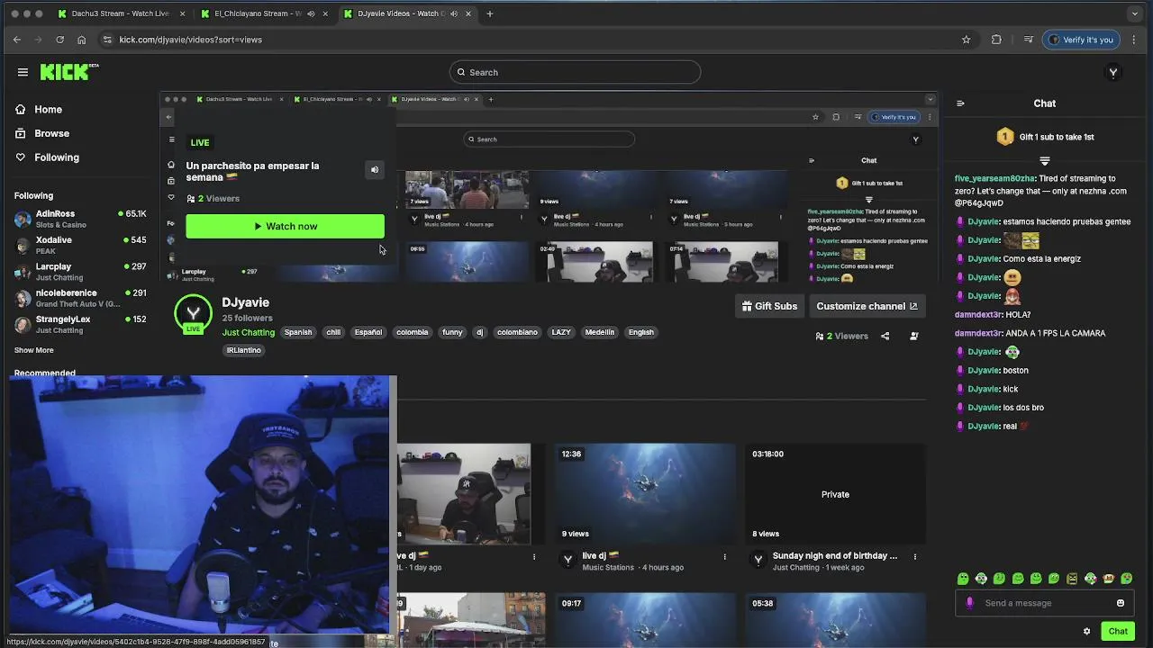Focus the main Kick search box

click(x=575, y=72)
